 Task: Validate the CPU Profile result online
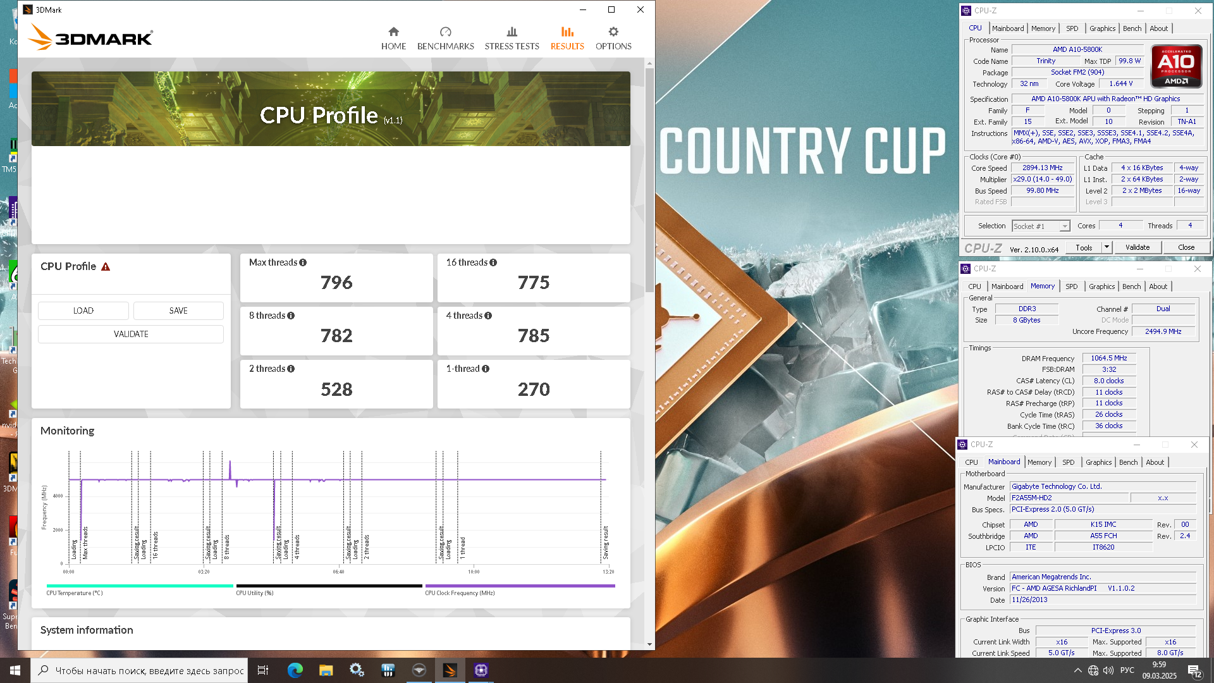click(131, 334)
